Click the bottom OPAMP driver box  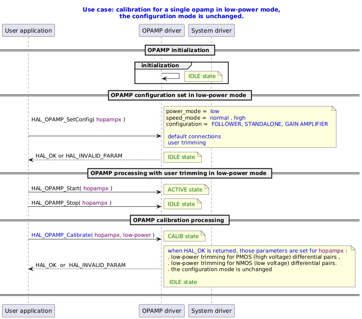(x=162, y=311)
